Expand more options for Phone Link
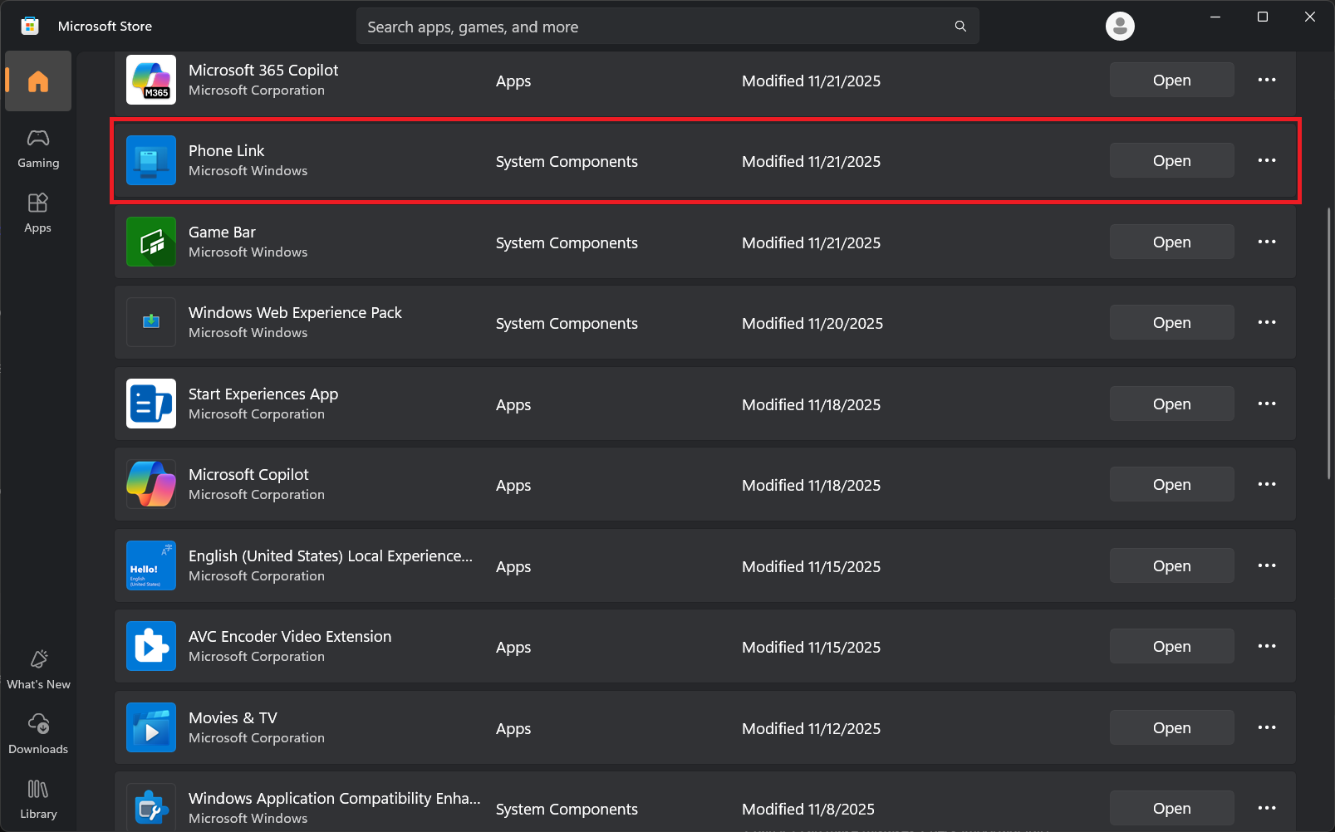The width and height of the screenshot is (1335, 832). pyautogui.click(x=1267, y=160)
